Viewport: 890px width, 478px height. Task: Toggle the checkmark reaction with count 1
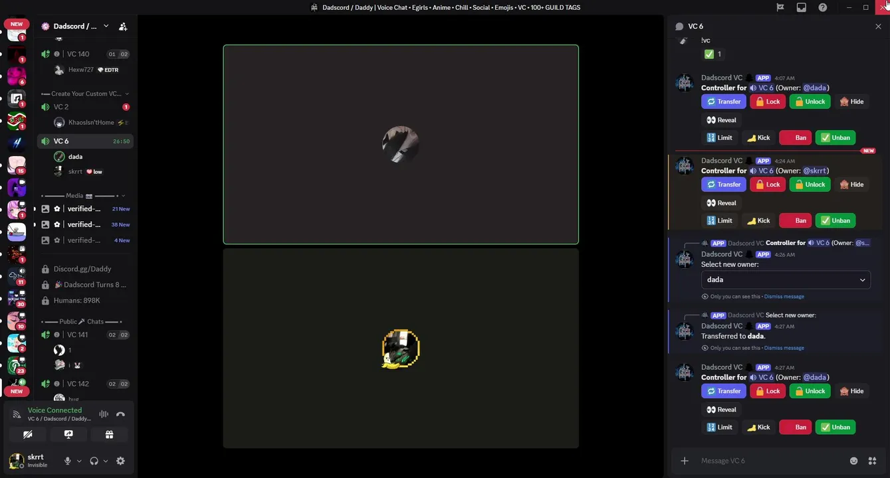713,54
